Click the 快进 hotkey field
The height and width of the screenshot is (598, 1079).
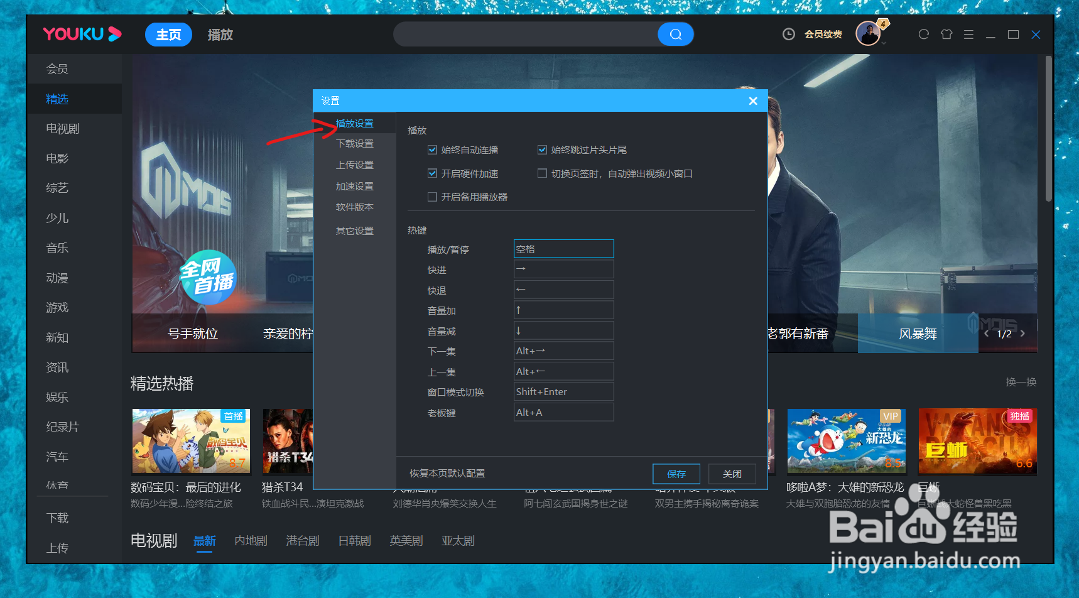[x=564, y=269]
